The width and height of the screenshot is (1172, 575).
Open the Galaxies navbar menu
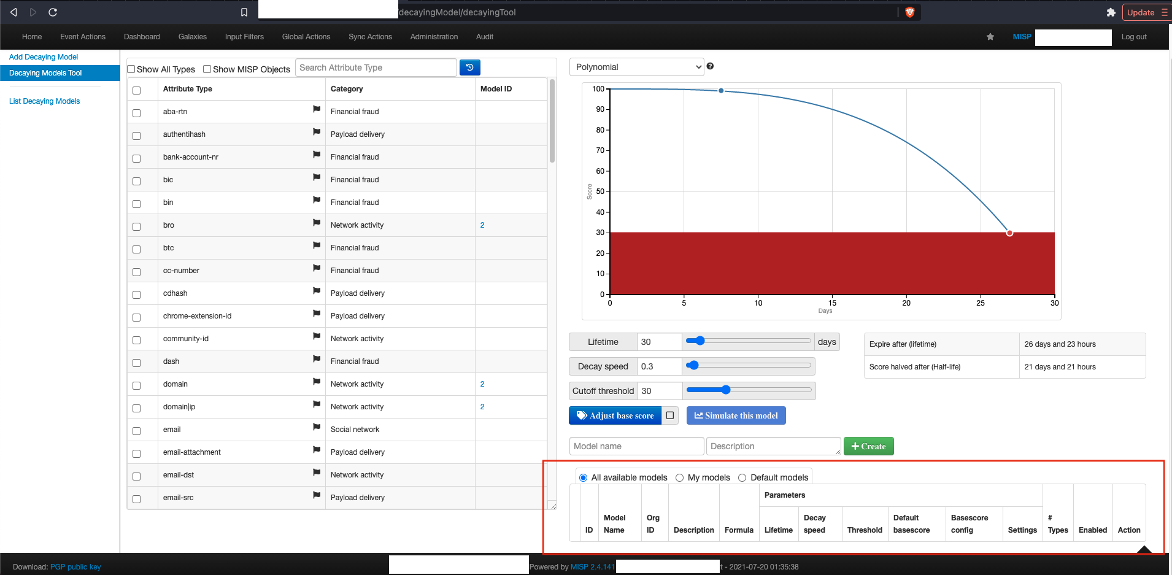pos(193,37)
